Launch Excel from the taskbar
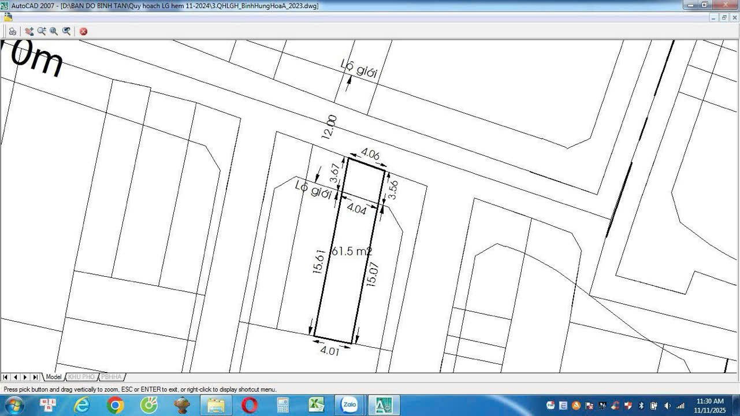This screenshot has width=740, height=416. (316, 405)
